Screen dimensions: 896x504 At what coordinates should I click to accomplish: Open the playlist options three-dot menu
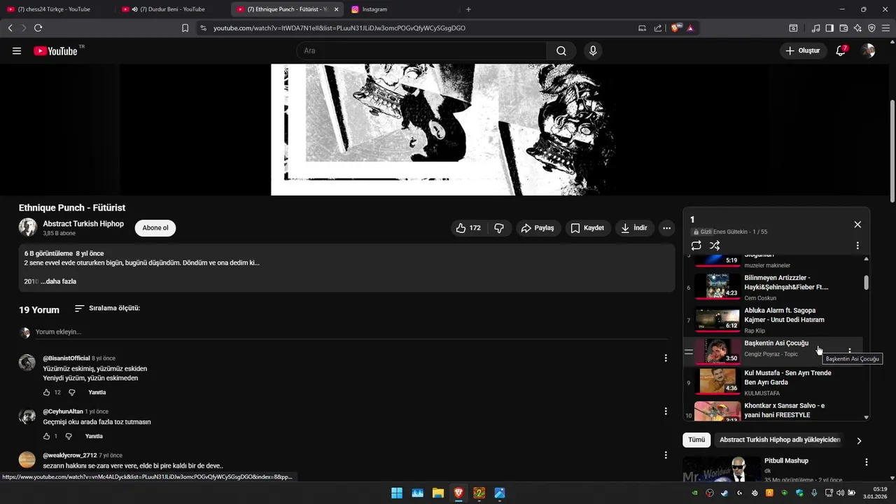[x=857, y=246]
